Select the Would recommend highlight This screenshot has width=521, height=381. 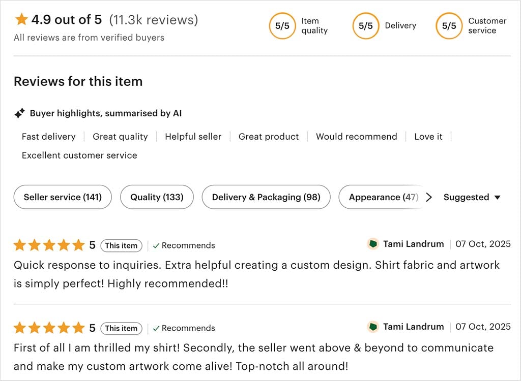[x=356, y=137]
